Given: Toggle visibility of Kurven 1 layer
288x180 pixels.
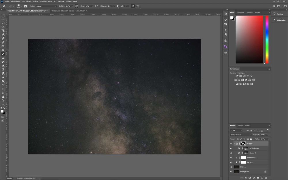Looking at the screenshot, I should point(231,162).
